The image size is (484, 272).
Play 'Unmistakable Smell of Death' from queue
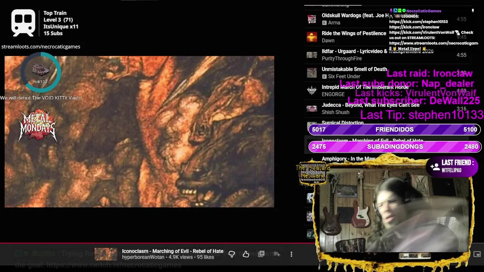coord(386,73)
